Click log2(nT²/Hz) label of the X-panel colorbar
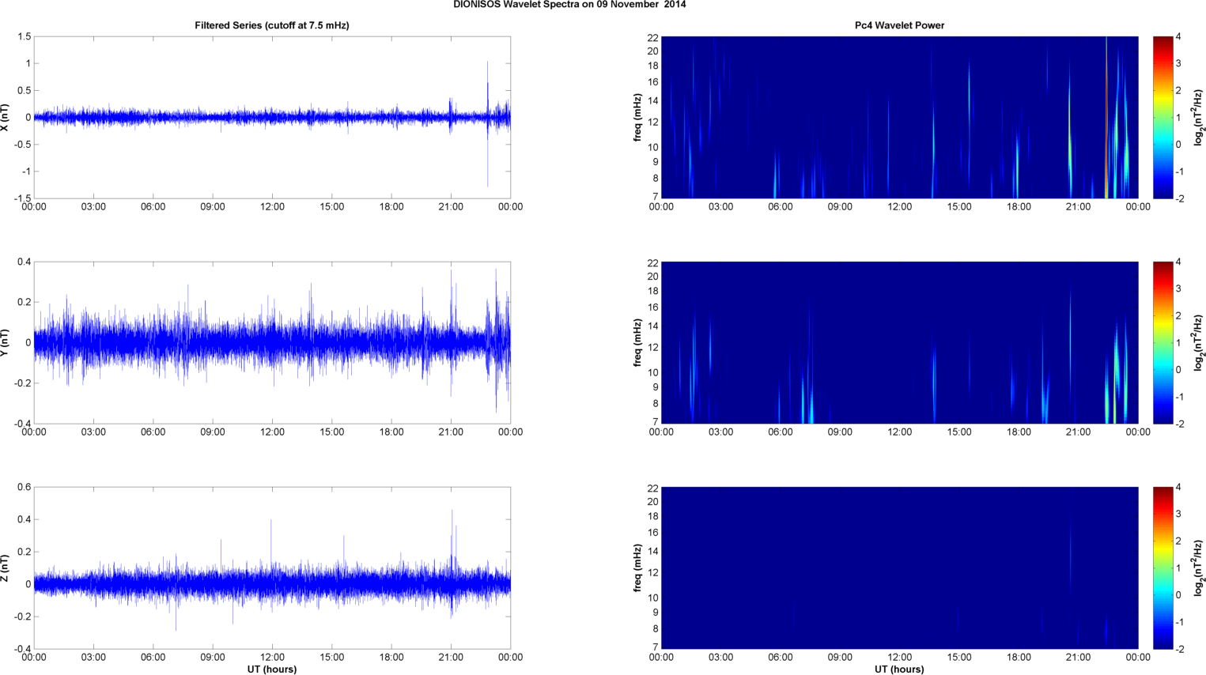1206x675 pixels. [x=1199, y=117]
